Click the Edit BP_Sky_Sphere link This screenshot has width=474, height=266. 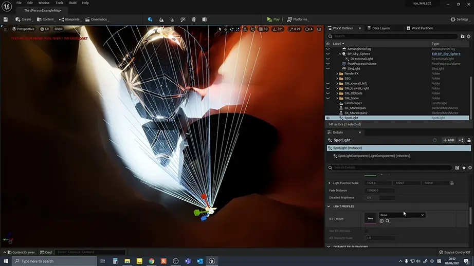(x=445, y=54)
